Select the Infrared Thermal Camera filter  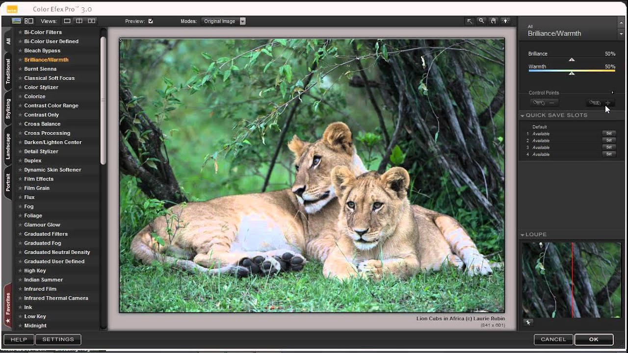(56, 298)
